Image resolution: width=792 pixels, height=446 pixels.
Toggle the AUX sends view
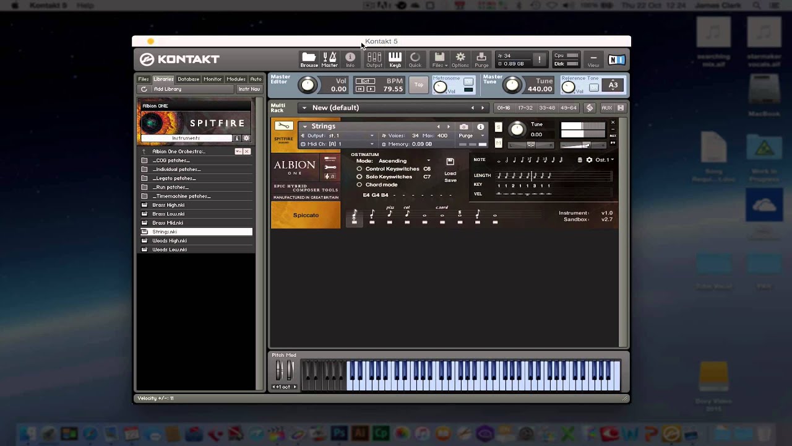(x=606, y=108)
